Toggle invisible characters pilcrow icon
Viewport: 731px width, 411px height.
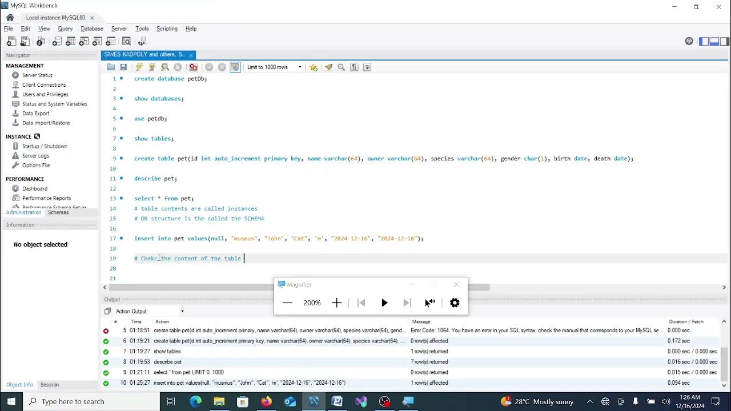pyautogui.click(x=354, y=67)
